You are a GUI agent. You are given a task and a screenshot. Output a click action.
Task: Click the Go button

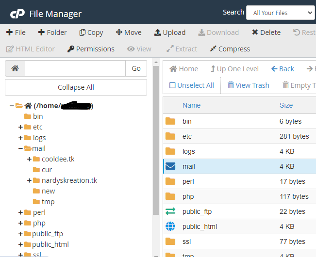point(136,68)
